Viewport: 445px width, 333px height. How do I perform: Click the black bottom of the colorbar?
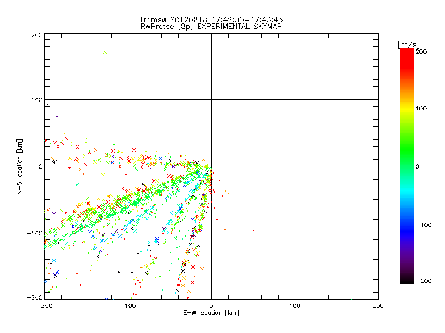click(x=407, y=279)
